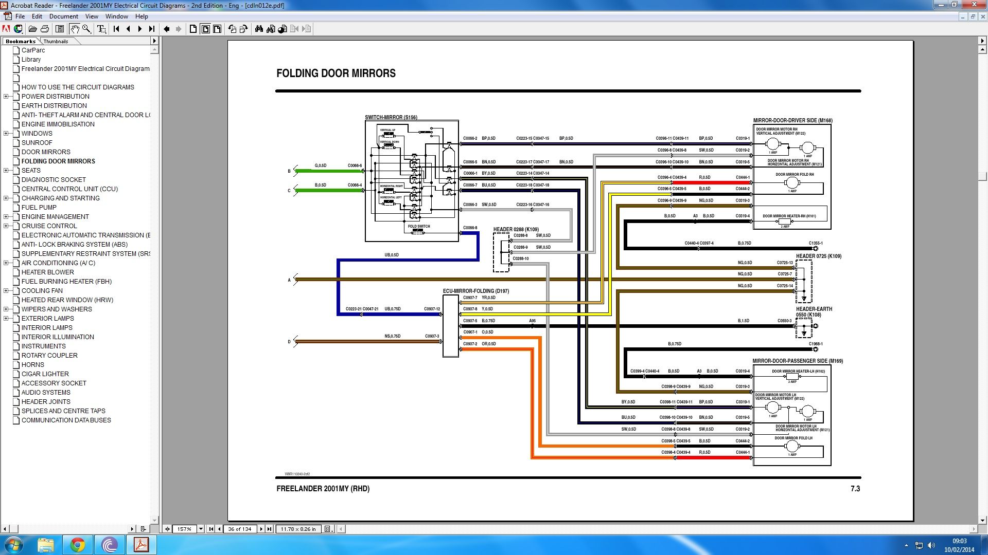Viewport: 988px width, 555px height.
Task: Expand the CHARGING AND STARTING bookmark
Action: (6, 198)
